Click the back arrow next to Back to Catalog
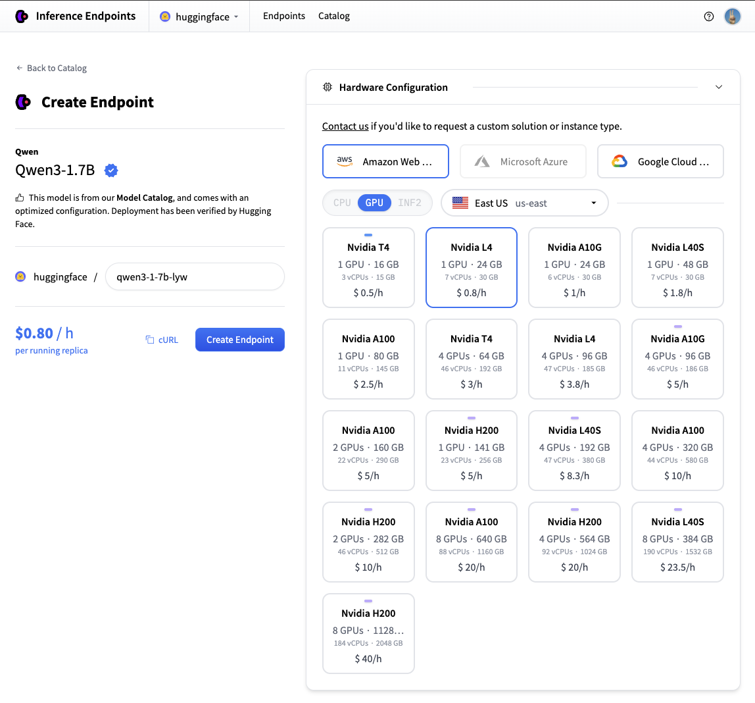The width and height of the screenshot is (755, 703). tap(19, 68)
